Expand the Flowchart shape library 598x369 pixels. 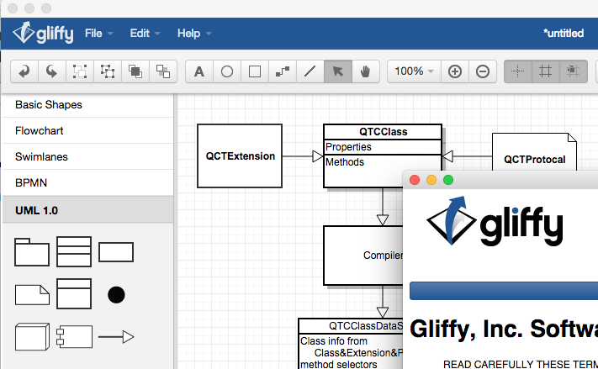pos(87,131)
